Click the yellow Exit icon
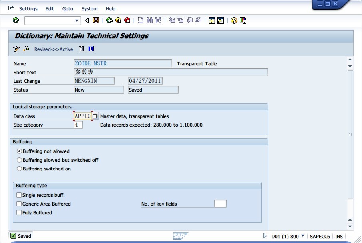 pyautogui.click(x=118, y=20)
